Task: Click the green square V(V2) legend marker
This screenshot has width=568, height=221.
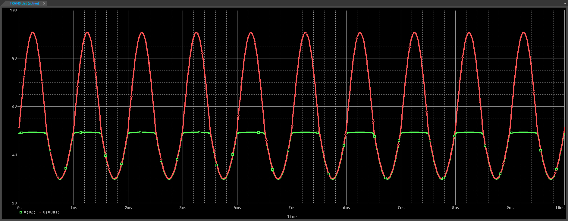Action: pos(21,213)
